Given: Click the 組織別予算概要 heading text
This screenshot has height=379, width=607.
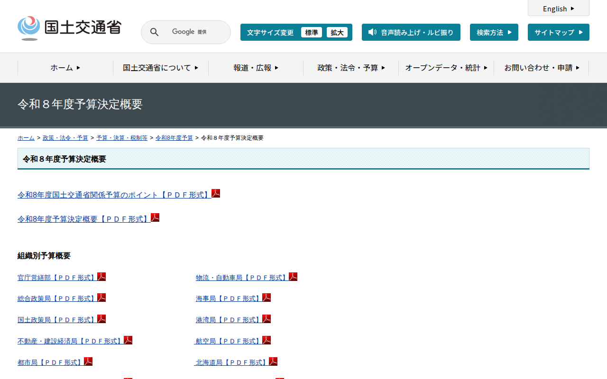Looking at the screenshot, I should tap(44, 256).
